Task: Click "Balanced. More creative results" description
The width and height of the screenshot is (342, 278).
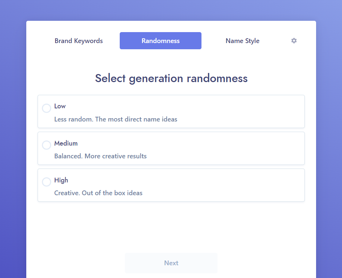Action: point(100,156)
